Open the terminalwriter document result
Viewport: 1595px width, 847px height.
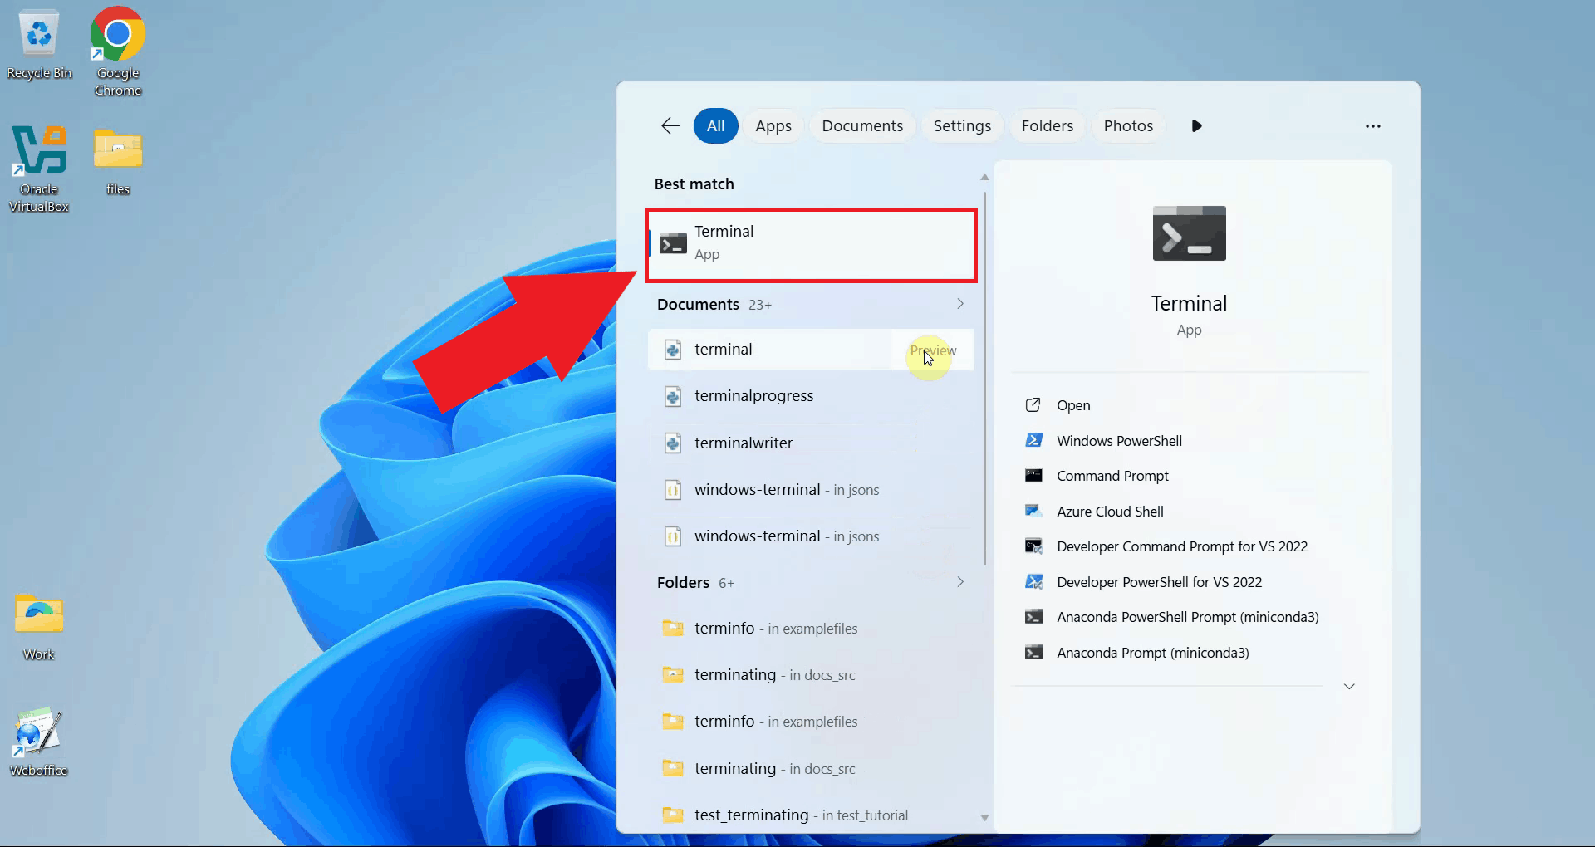(744, 443)
